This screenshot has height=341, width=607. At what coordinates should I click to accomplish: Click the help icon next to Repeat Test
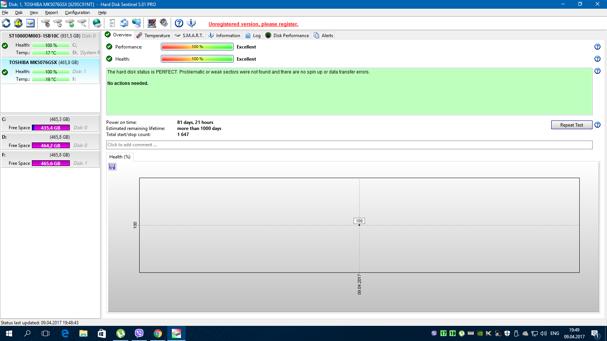[x=598, y=125]
